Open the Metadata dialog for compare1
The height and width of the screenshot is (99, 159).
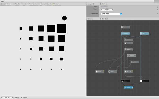tap(104, 4)
